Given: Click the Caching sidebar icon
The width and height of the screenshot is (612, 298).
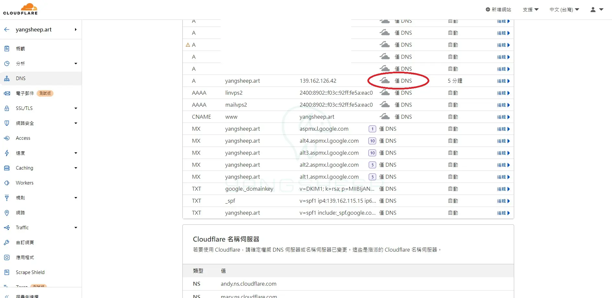Looking at the screenshot, I should click(x=7, y=168).
